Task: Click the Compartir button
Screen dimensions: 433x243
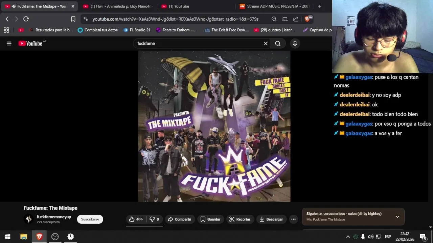Action: (179, 219)
